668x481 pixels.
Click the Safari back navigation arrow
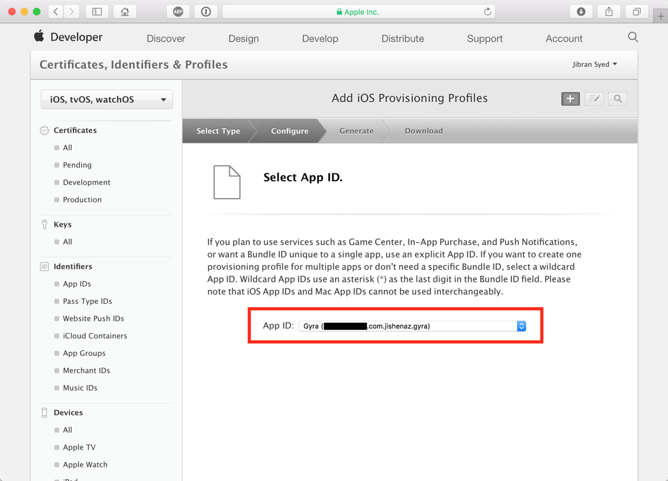pos(56,12)
